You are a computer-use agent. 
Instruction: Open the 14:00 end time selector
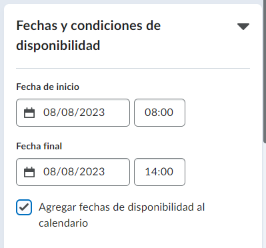[159, 172]
